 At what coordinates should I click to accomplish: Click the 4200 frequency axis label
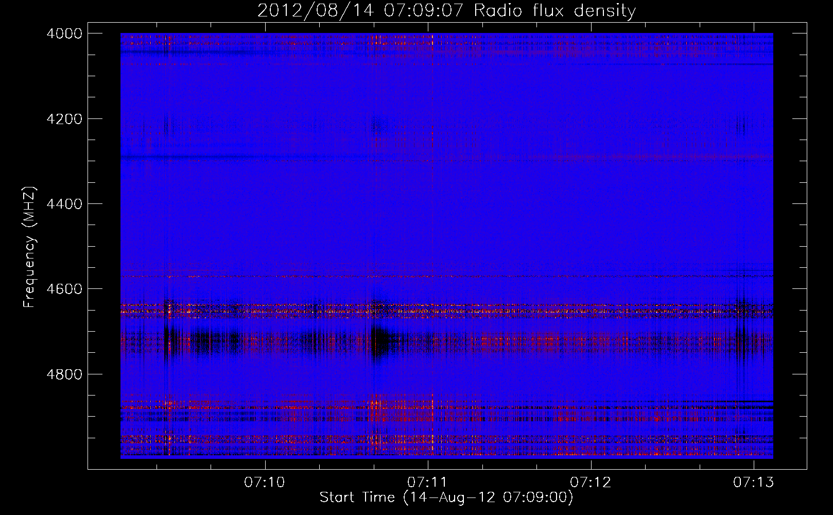64,119
